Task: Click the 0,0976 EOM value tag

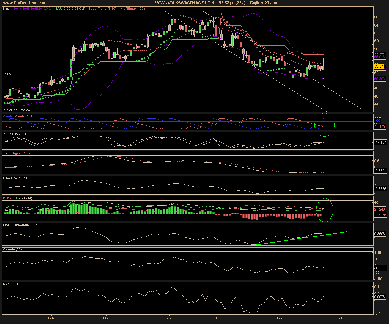Action: click(379, 297)
